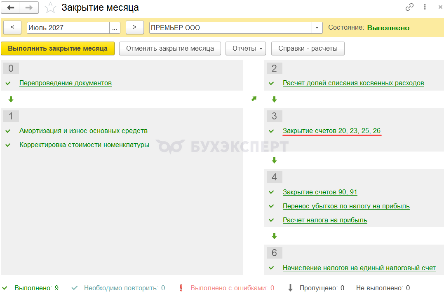Image resolution: width=444 pixels, height=294 pixels.
Task: Open Расчет налога на прибыль link
Action: tap(325, 220)
